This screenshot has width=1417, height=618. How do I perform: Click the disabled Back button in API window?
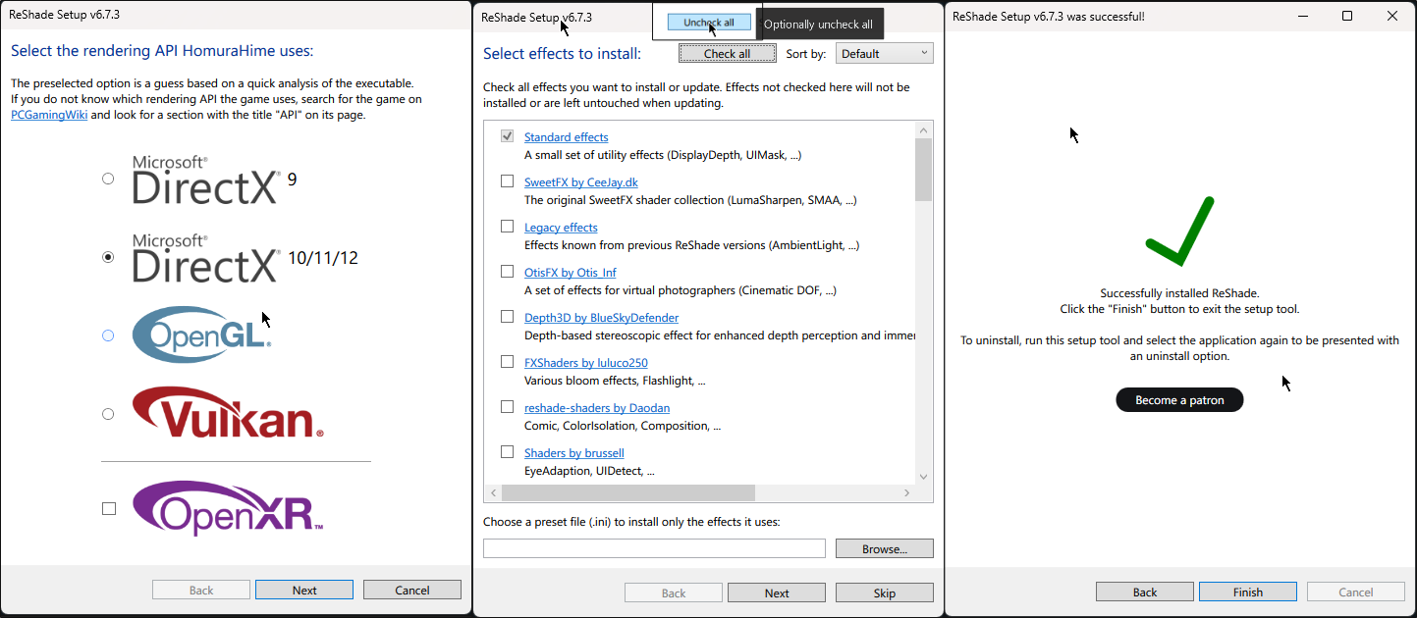(201, 590)
